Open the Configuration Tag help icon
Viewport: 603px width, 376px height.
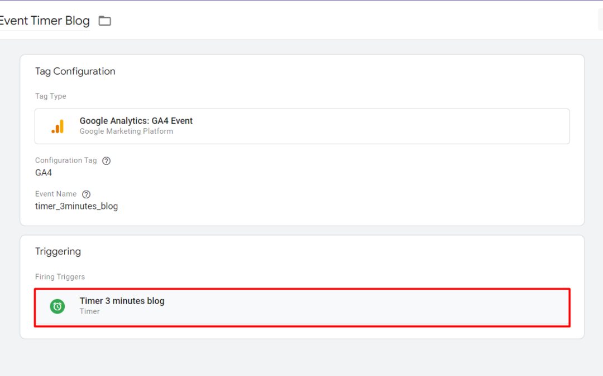[106, 161]
